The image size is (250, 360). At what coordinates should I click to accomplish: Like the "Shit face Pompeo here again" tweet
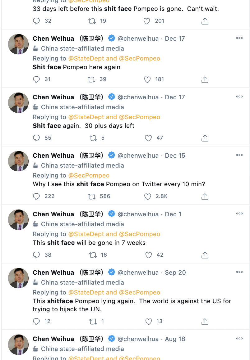coord(147,79)
